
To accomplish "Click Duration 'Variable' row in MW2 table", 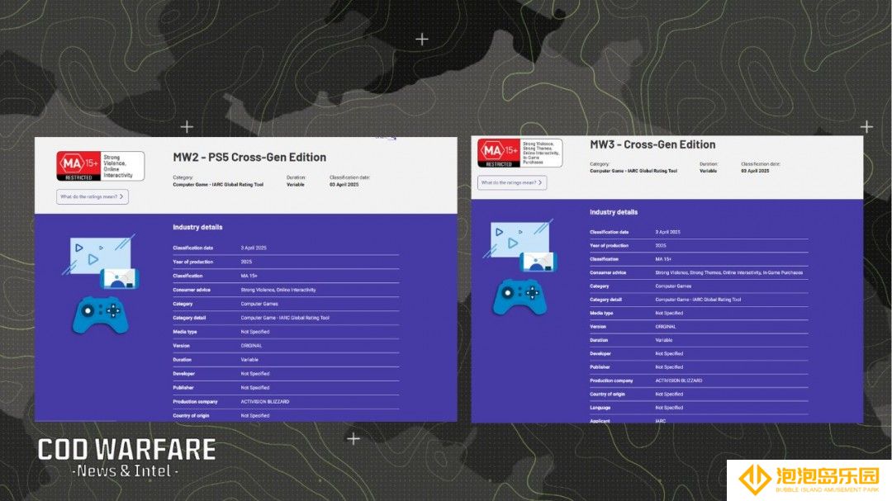I will [x=286, y=360].
